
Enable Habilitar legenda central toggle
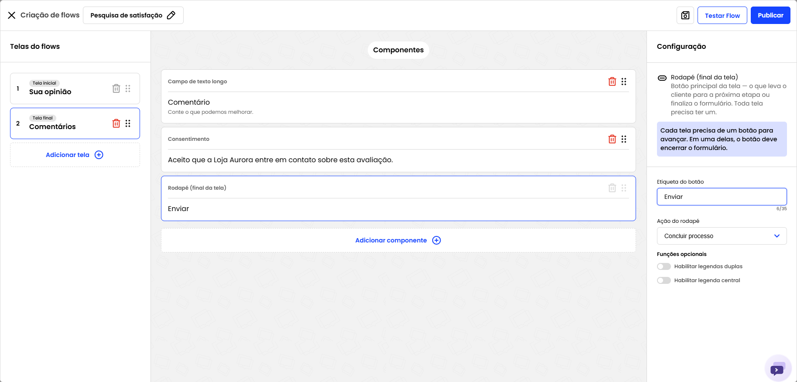pos(664,280)
